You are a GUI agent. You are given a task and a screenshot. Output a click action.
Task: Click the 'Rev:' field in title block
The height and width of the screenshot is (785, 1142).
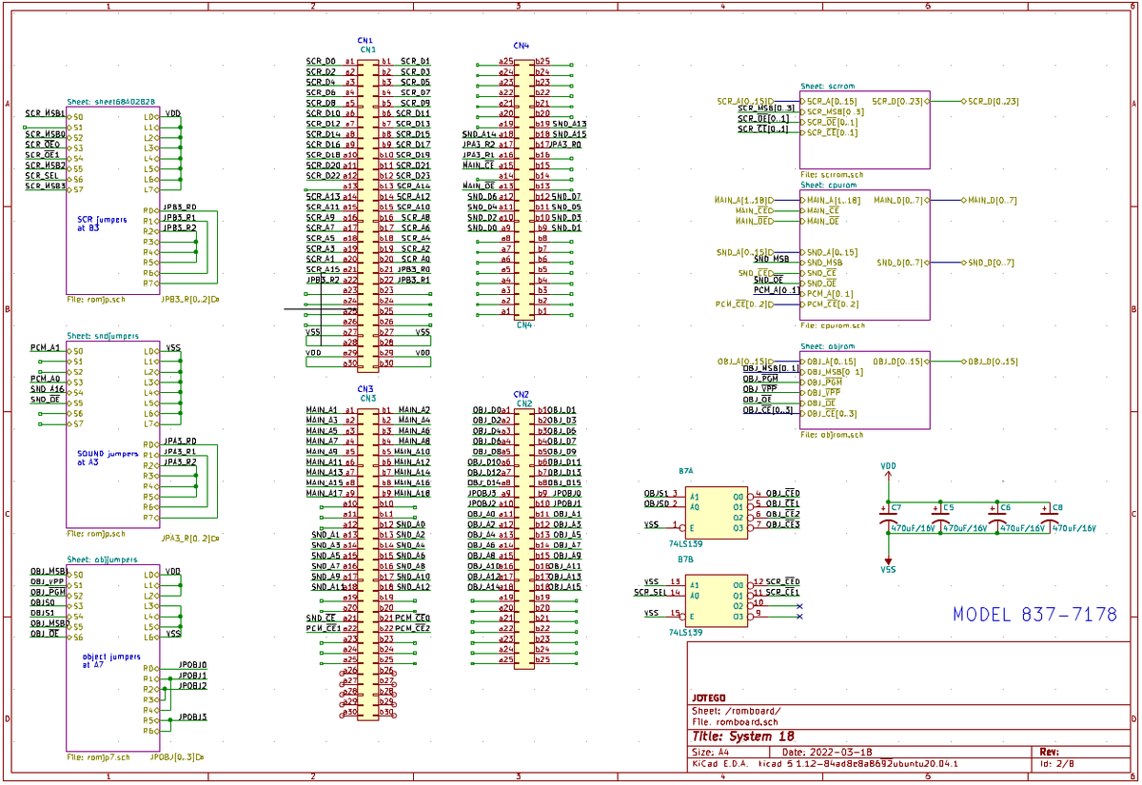pyautogui.click(x=1052, y=752)
